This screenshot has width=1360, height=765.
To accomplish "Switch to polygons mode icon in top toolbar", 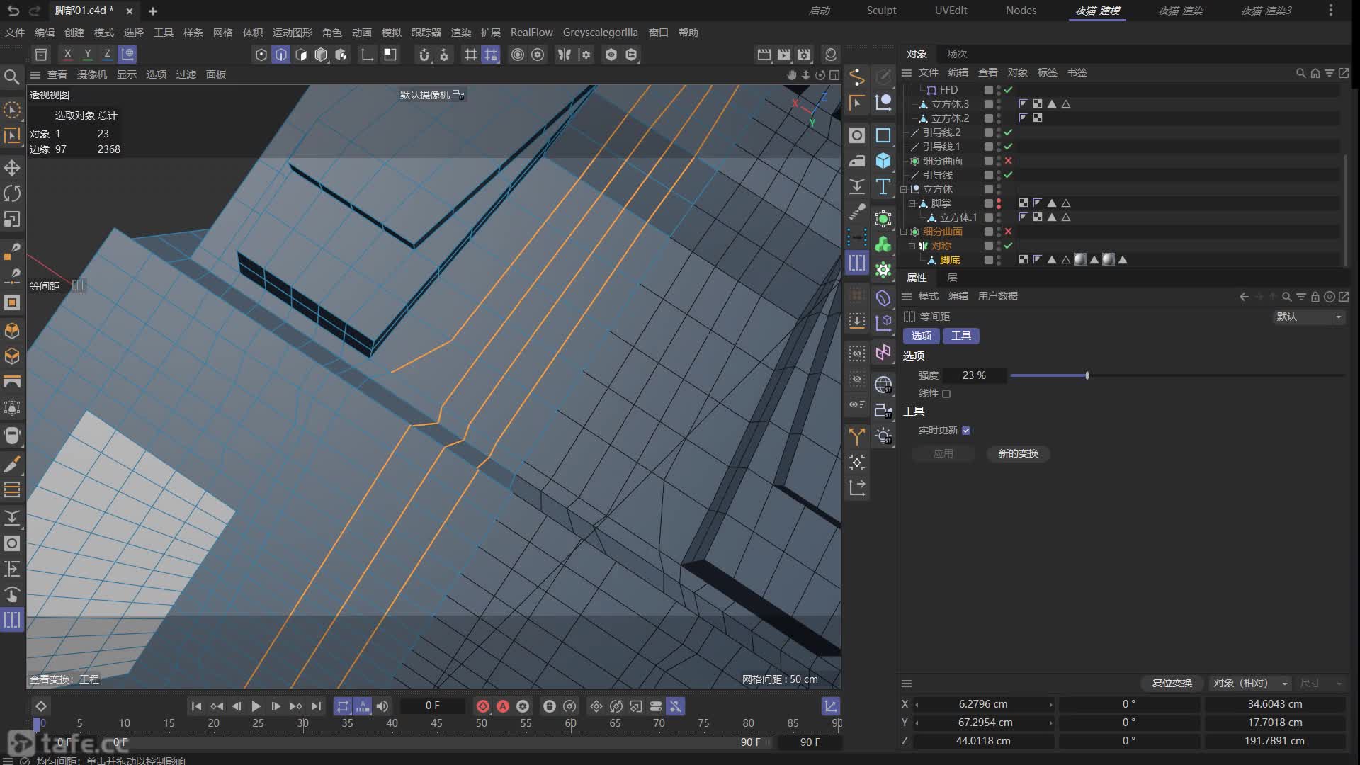I will 301,55.
